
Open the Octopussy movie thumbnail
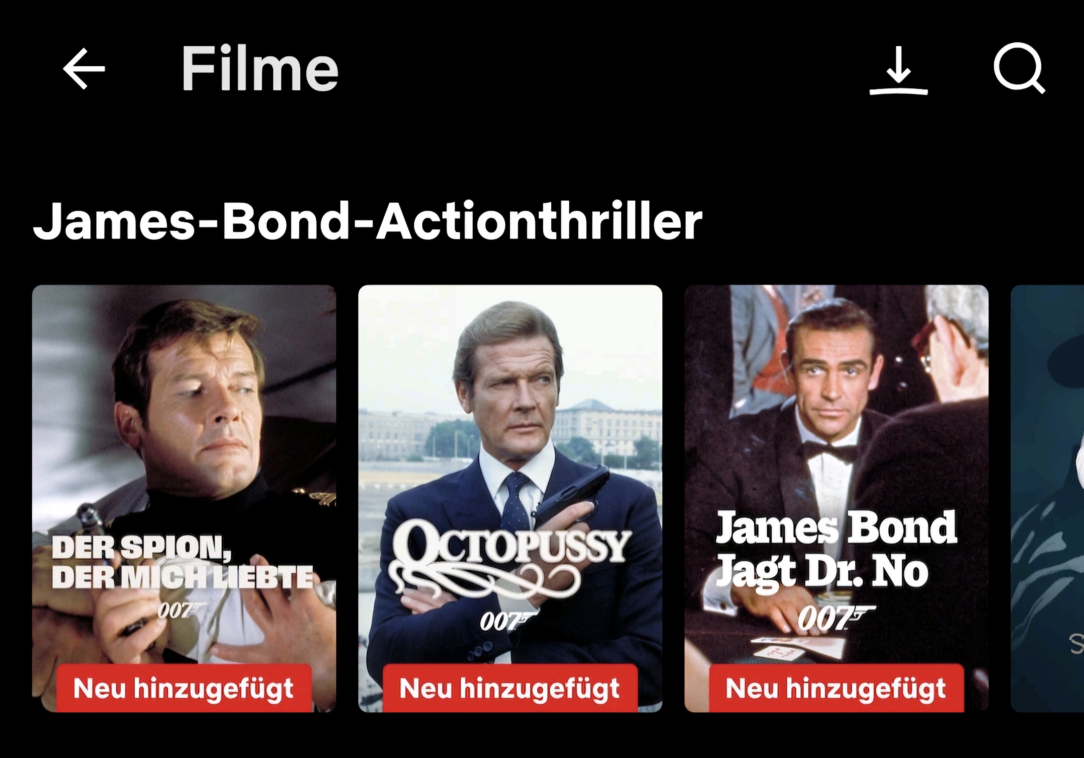(510, 498)
